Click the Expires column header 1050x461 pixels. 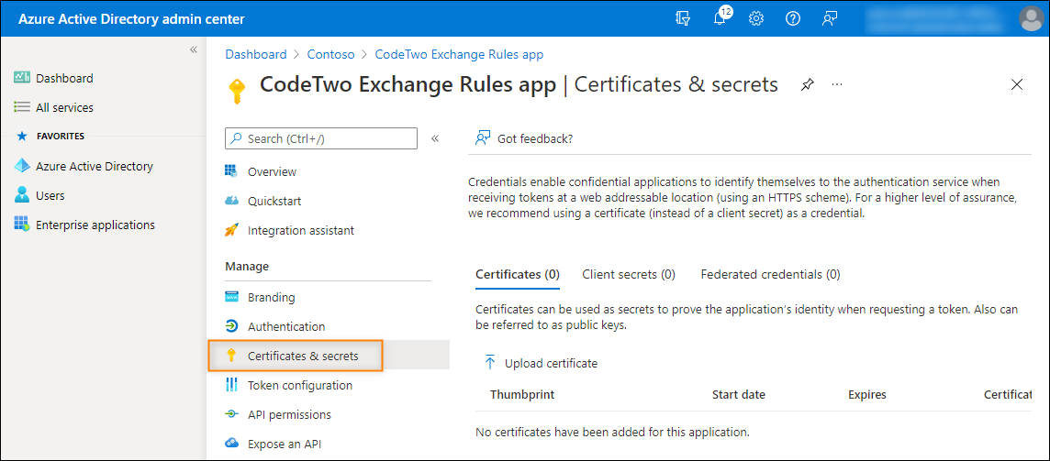tap(867, 395)
